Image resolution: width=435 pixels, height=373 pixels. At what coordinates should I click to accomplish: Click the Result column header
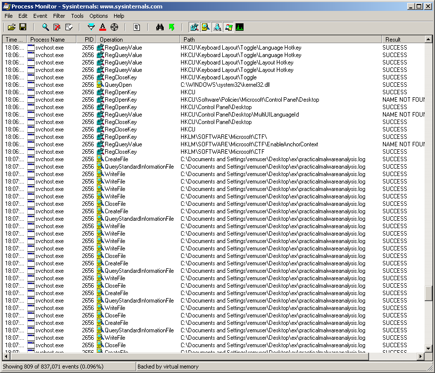pyautogui.click(x=403, y=39)
